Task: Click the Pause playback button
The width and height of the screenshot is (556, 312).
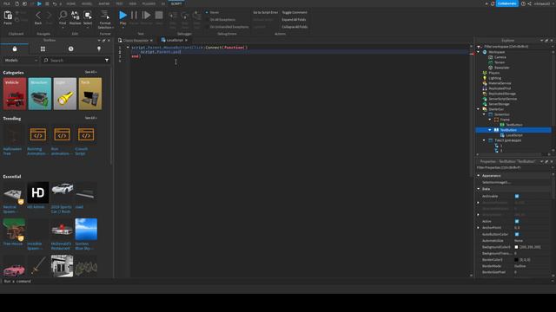Action: click(x=134, y=16)
